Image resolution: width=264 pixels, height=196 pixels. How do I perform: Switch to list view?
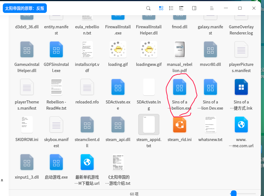(171, 8)
